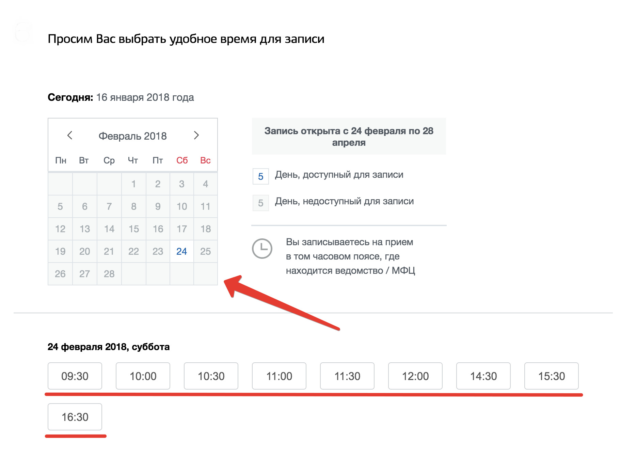Click date 14 in the calendar

click(109, 229)
